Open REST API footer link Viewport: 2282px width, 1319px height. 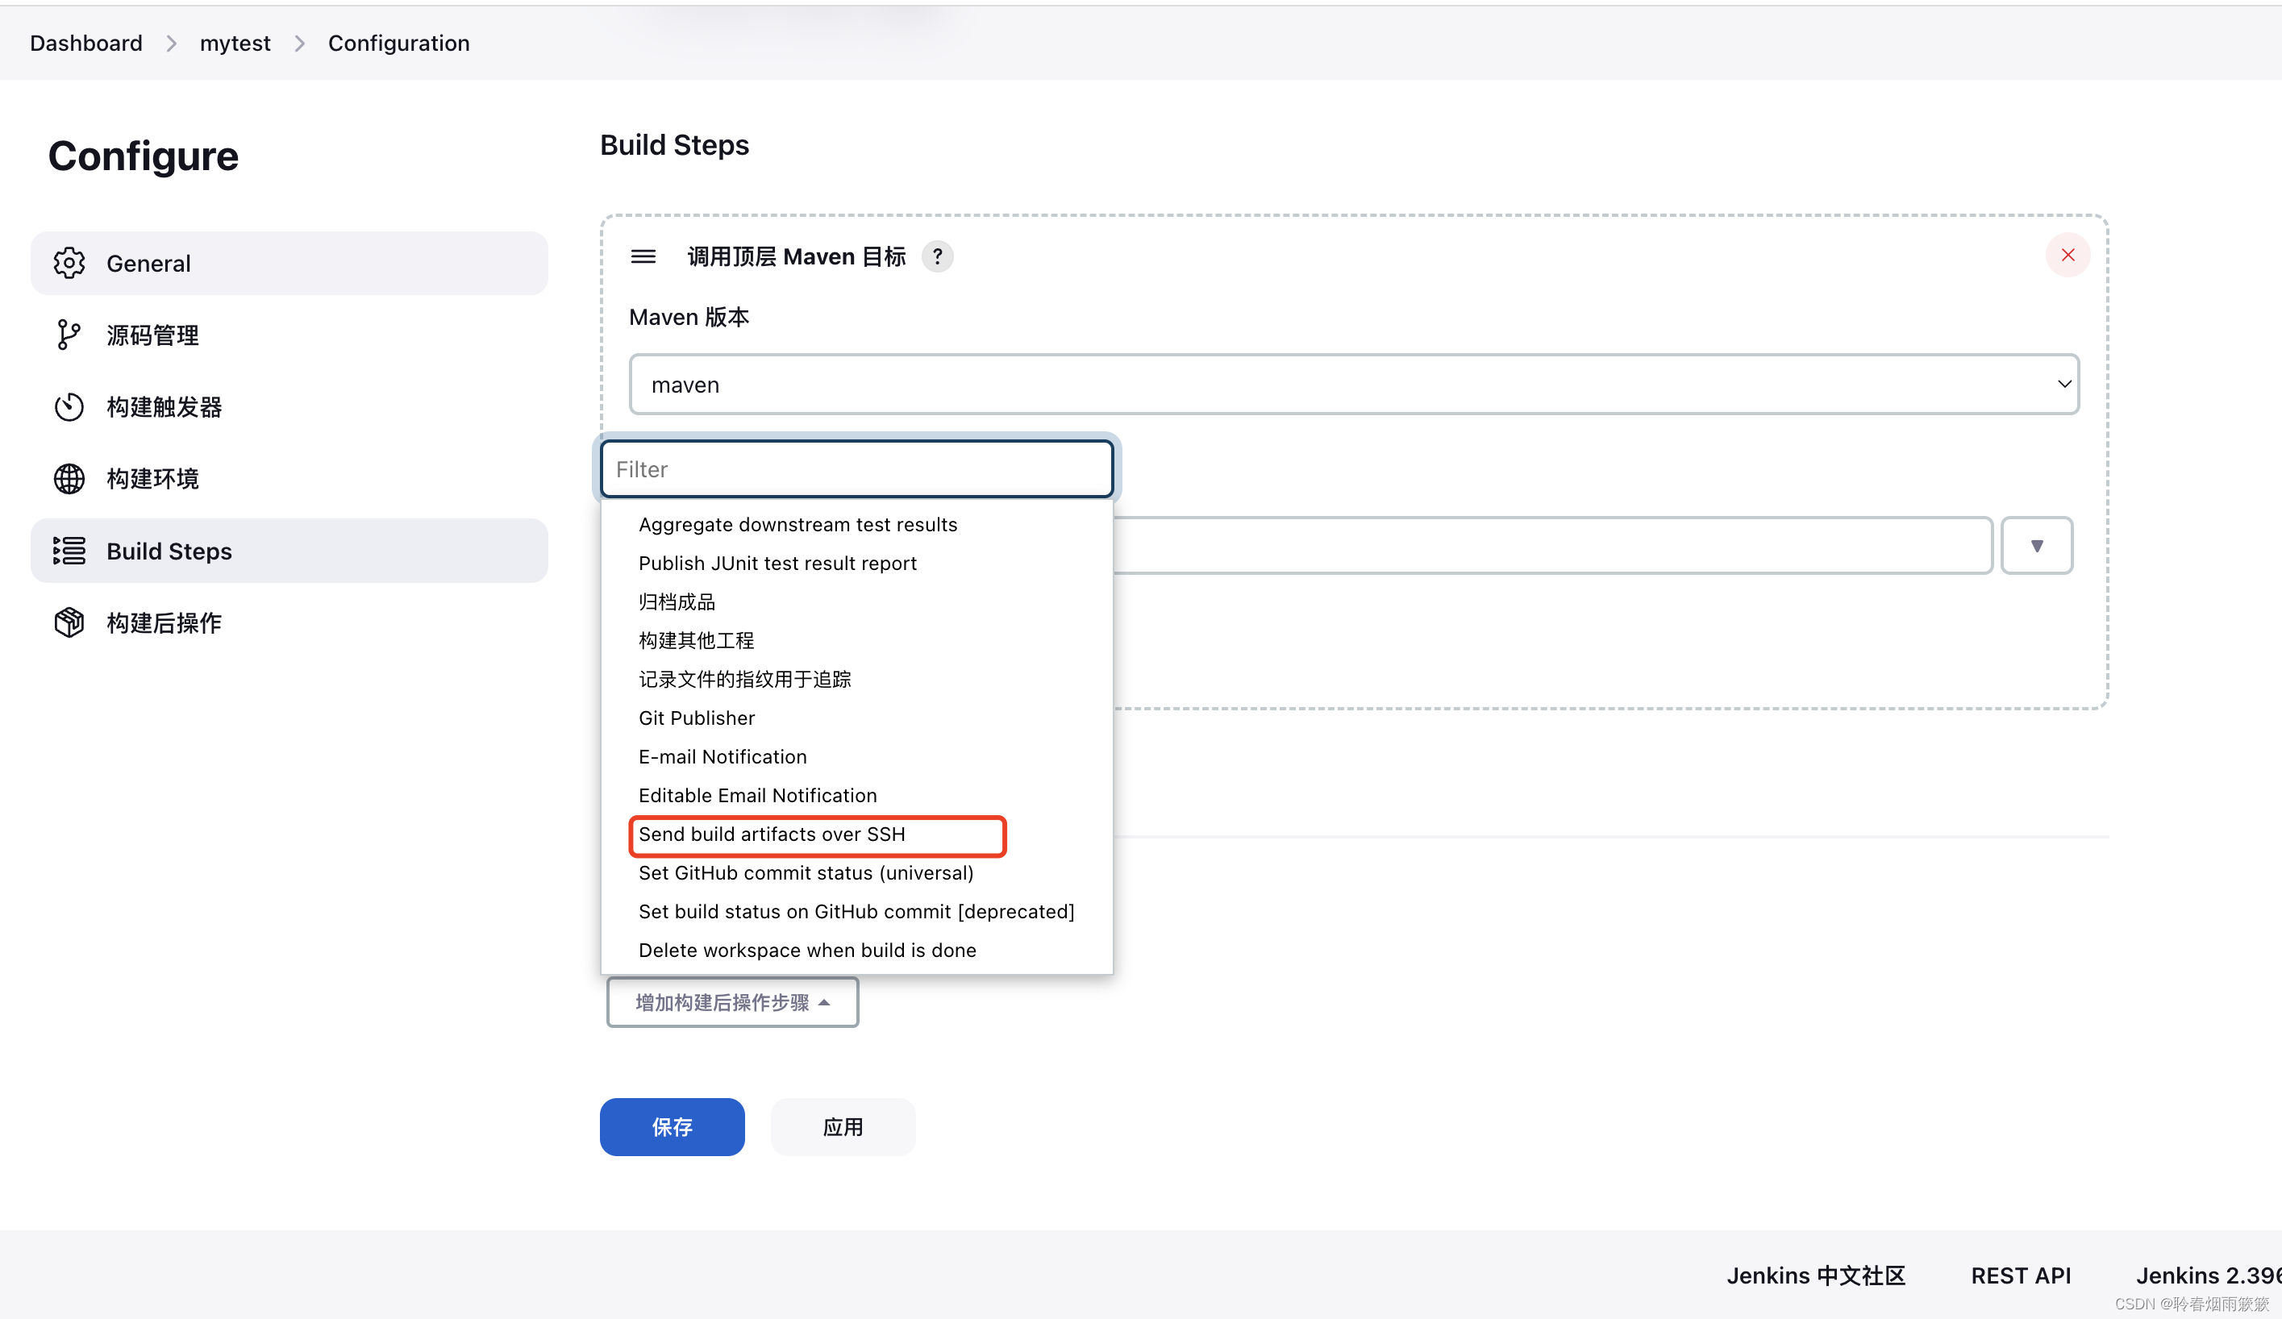point(2020,1275)
